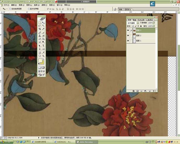
Task: Create a new layer via panel icon
Action: point(149,91)
